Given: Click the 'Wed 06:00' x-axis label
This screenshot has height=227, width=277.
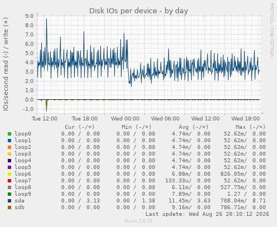Looking at the screenshot, I should tap(165, 119).
